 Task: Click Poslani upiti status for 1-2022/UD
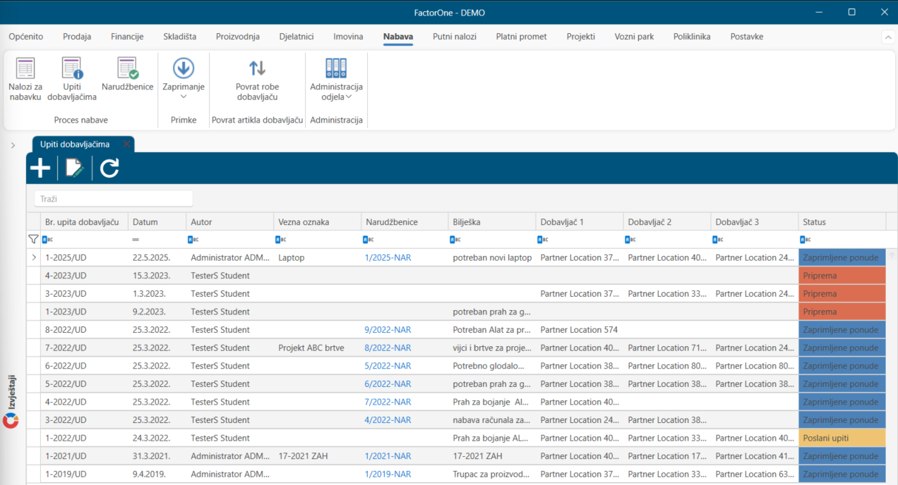(842, 438)
